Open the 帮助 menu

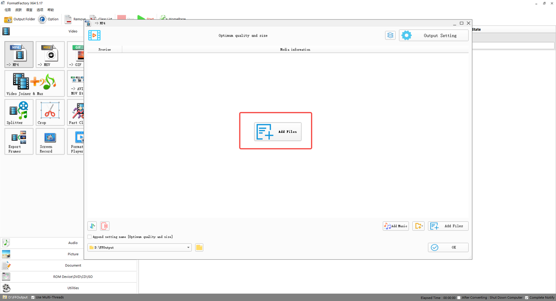(x=51, y=10)
